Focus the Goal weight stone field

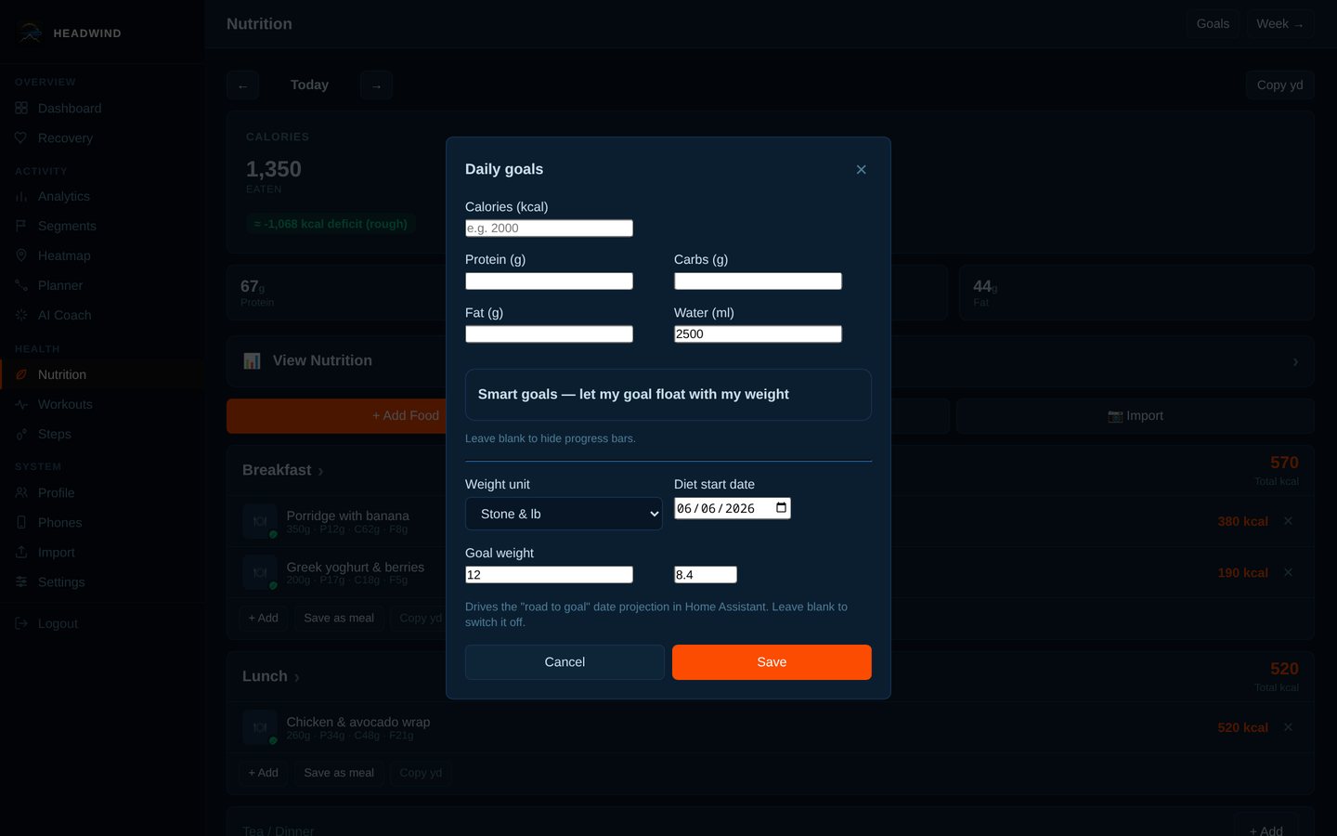pyautogui.click(x=549, y=574)
